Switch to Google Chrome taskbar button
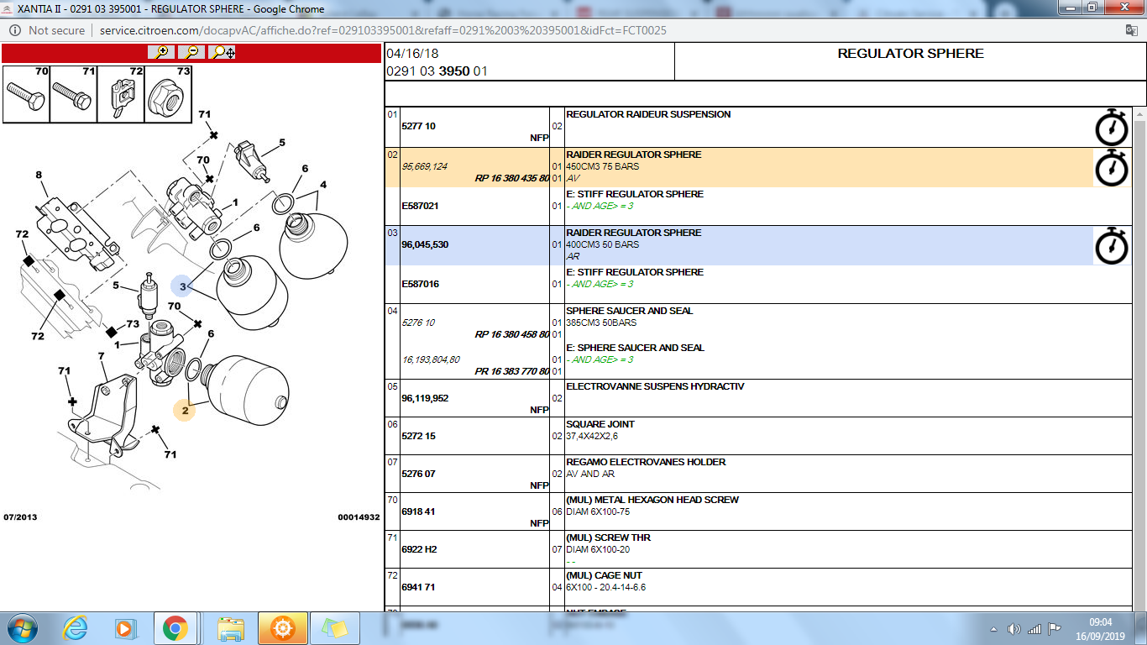The width and height of the screenshot is (1147, 645). [175, 628]
